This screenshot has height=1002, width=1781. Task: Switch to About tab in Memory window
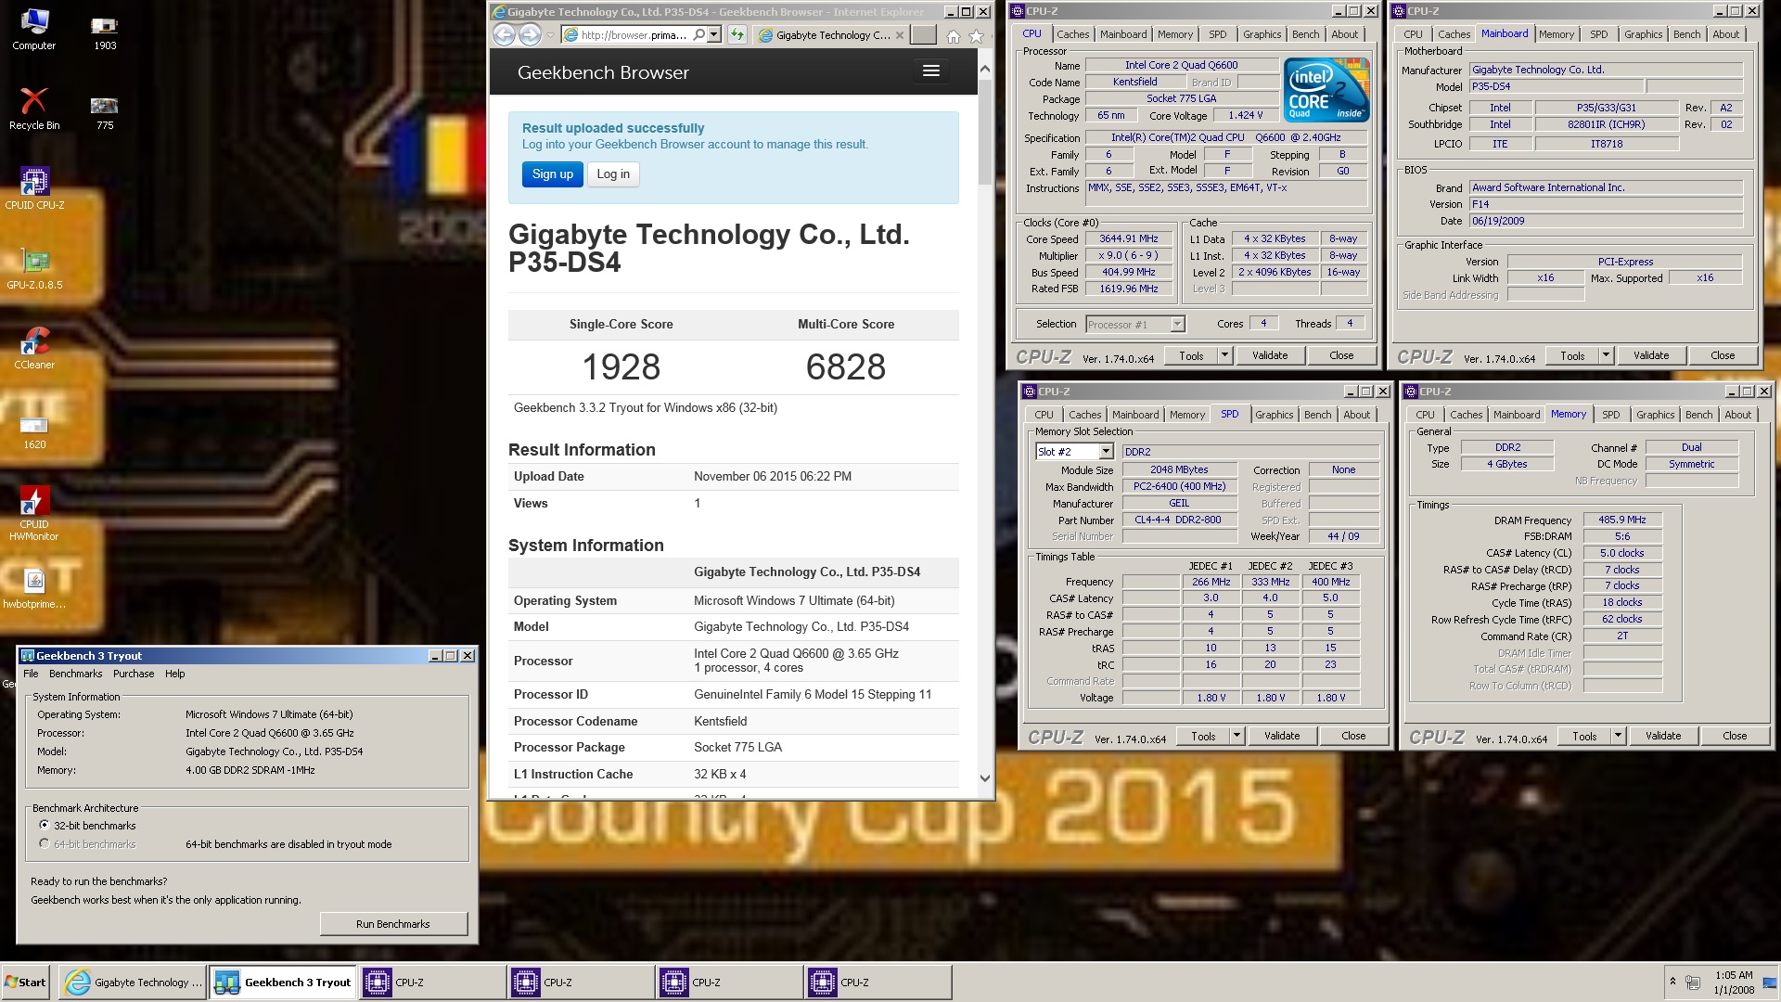coord(1737,415)
